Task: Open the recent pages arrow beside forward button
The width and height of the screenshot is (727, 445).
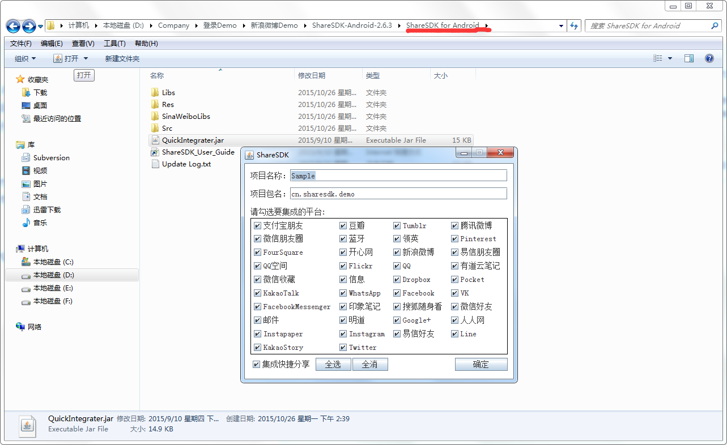Action: [41, 26]
